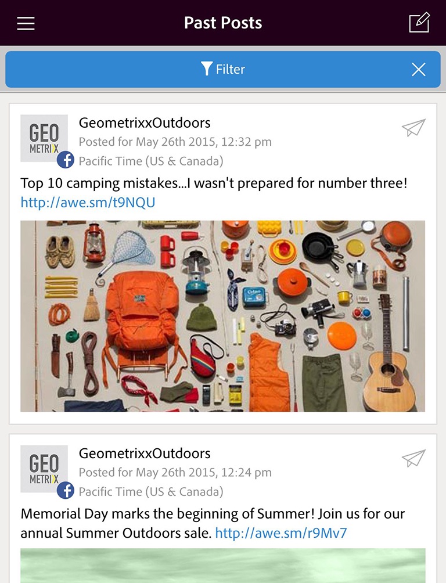446x583 pixels.
Task: Click the 12:32 pm posted date line
Action: point(175,142)
